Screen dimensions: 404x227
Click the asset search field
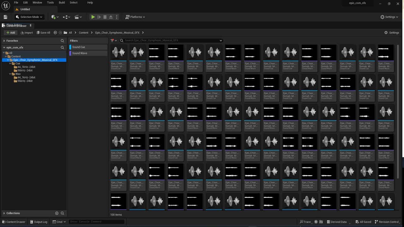pos(171,40)
